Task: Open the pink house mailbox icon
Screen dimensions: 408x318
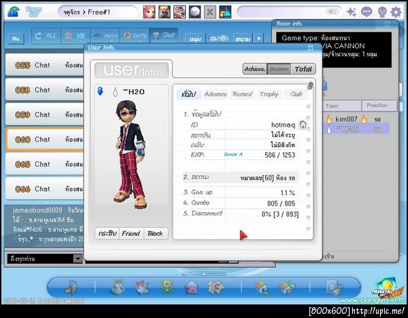Action: pyautogui.click(x=192, y=287)
